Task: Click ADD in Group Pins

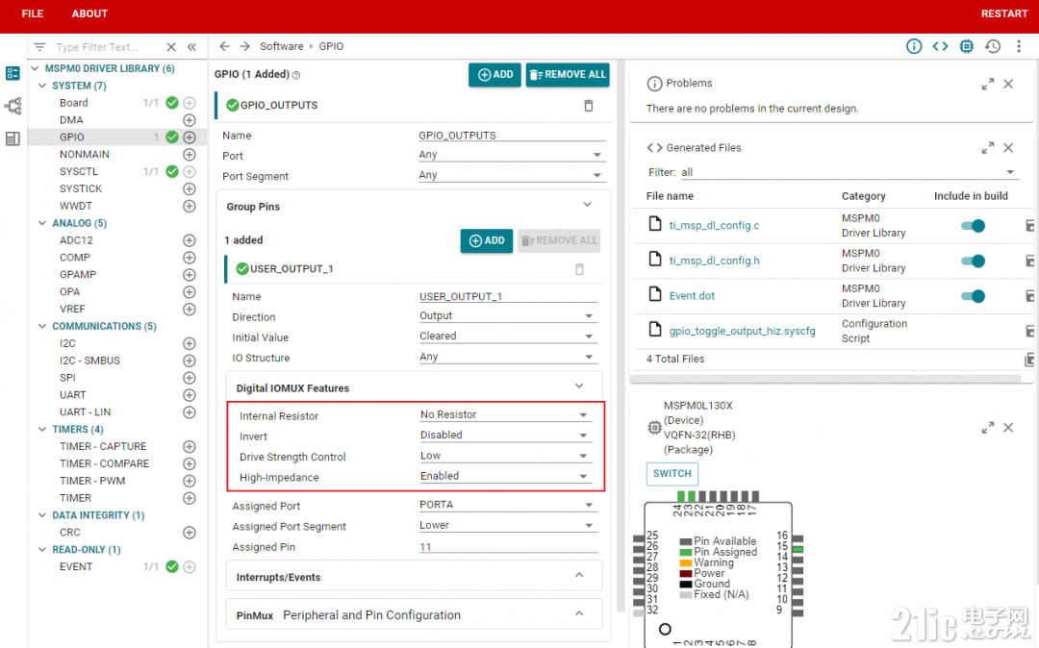Action: pyautogui.click(x=487, y=241)
